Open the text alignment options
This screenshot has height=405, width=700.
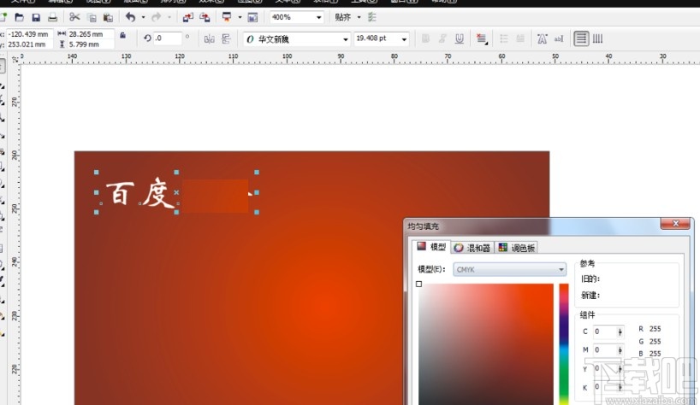pyautogui.click(x=482, y=38)
